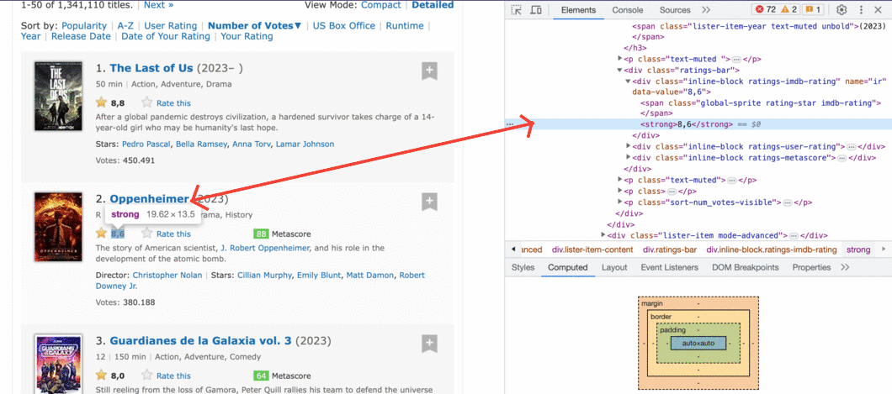This screenshot has width=892, height=394.
Task: Toggle Number of Votes sort direction
Action: (x=255, y=25)
